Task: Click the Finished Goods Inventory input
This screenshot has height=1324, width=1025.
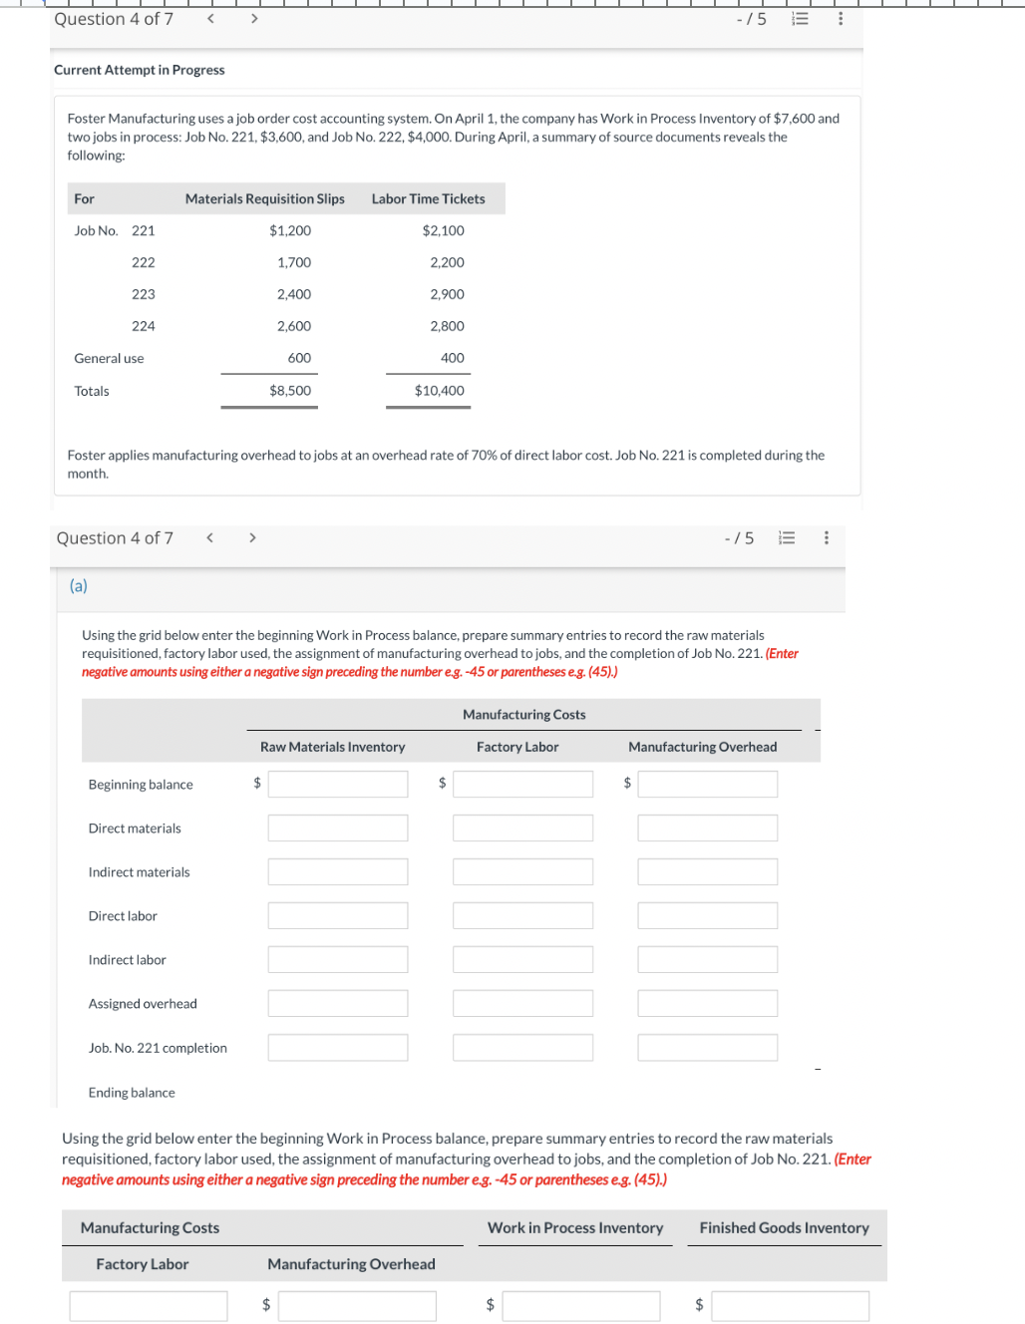Action: (x=790, y=1305)
